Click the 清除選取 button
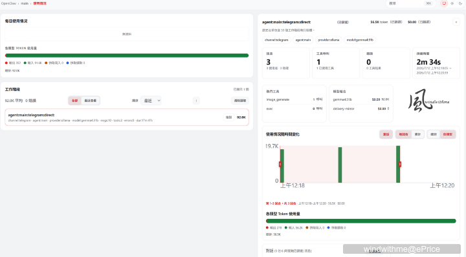 coord(240,101)
